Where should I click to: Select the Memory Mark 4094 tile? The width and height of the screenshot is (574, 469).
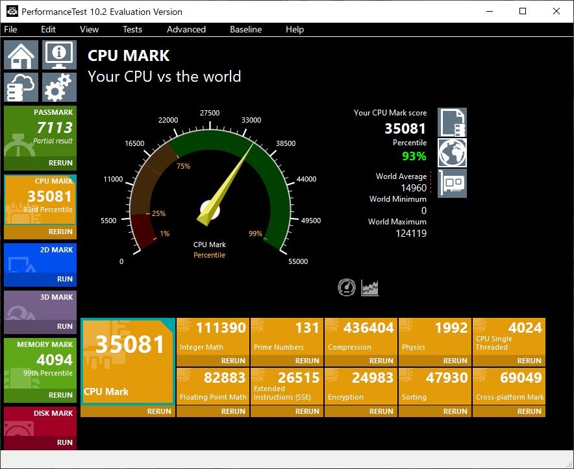coord(40,363)
